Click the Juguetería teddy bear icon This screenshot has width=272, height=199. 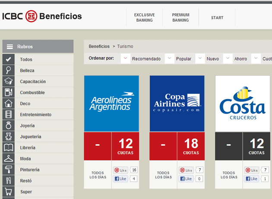(8, 137)
